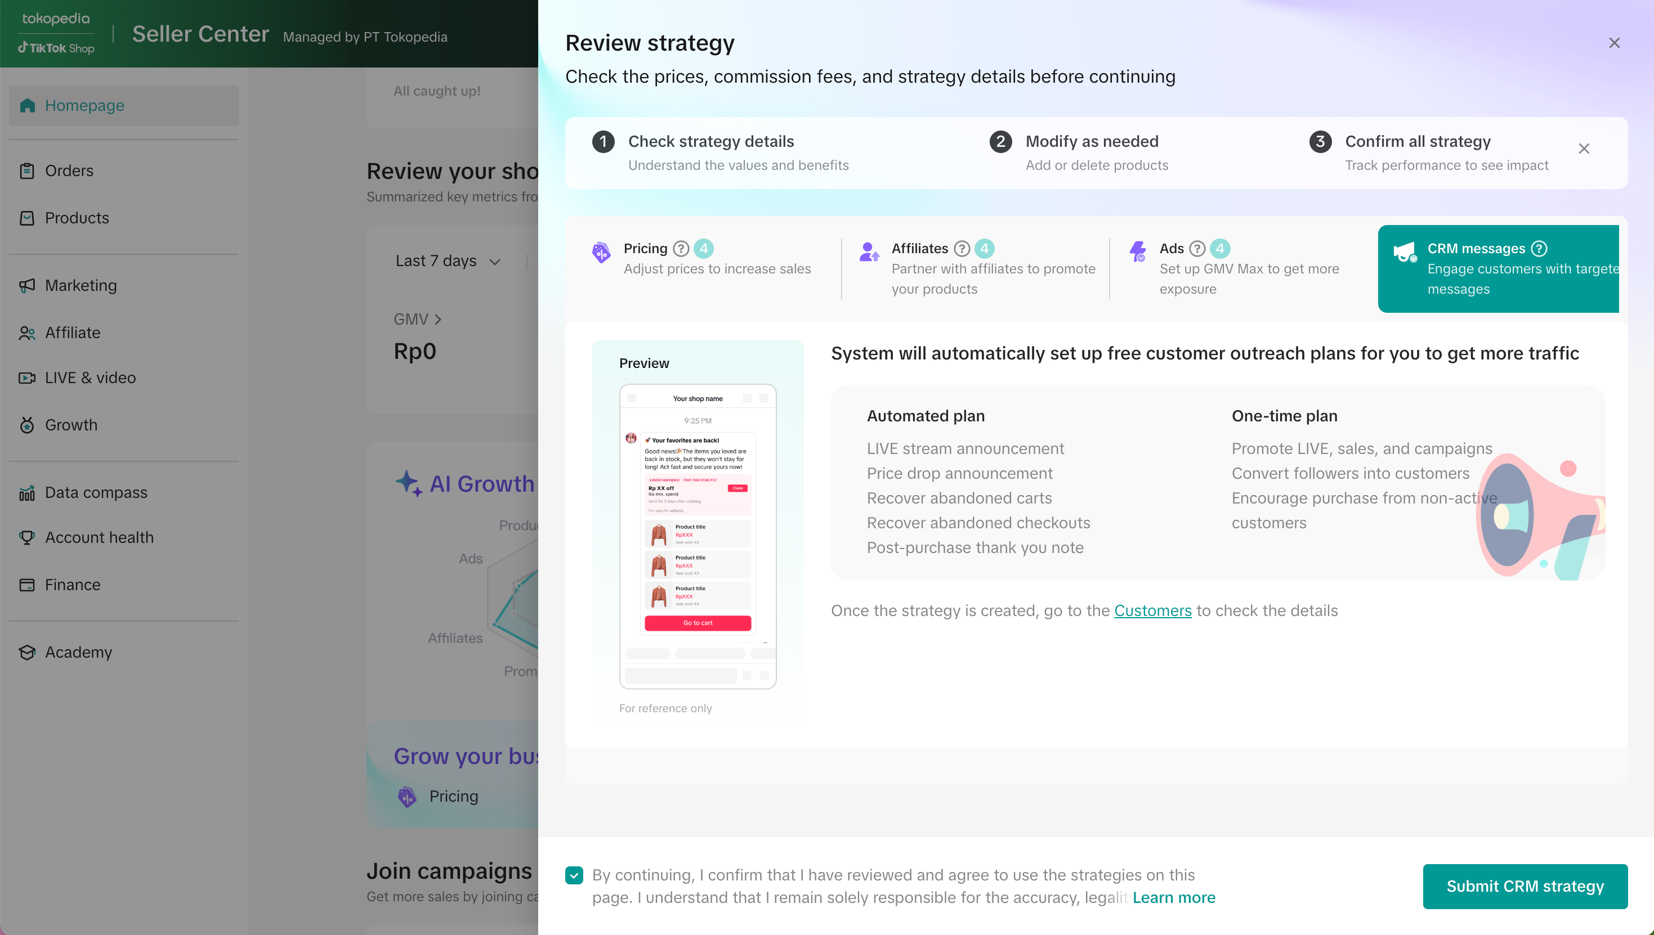
Task: Open the GMV metric chevron
Action: tap(437, 319)
